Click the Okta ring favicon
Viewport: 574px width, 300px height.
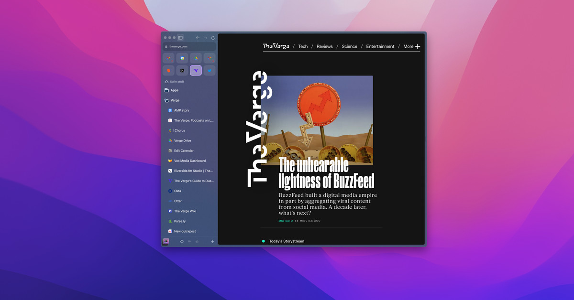pyautogui.click(x=170, y=191)
